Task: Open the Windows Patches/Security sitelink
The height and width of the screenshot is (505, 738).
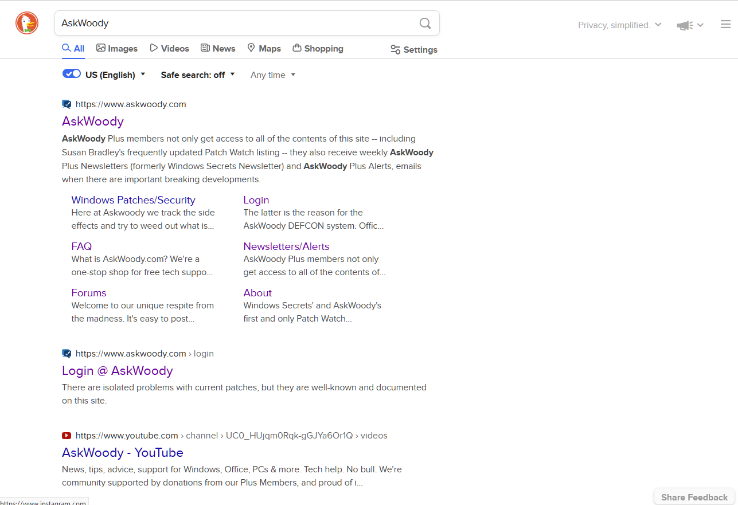Action: point(133,200)
